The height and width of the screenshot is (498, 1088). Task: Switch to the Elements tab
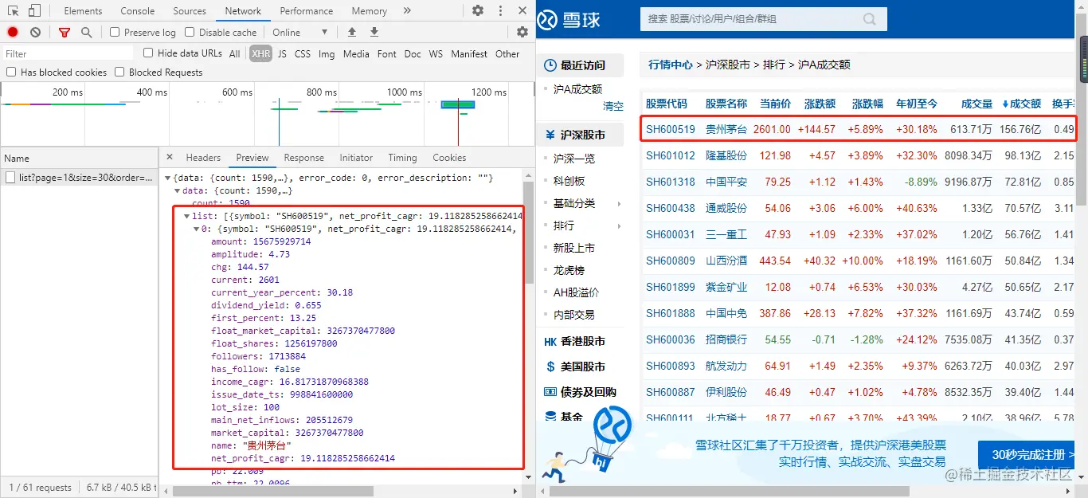coord(83,10)
